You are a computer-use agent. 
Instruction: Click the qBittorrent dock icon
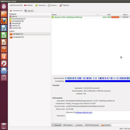[4, 71]
